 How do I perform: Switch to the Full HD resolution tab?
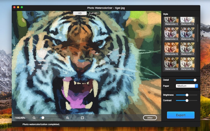tap(93, 13)
